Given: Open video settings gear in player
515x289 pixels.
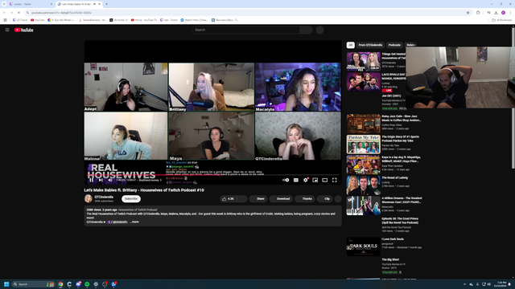Looking at the screenshot, I should click(x=306, y=180).
